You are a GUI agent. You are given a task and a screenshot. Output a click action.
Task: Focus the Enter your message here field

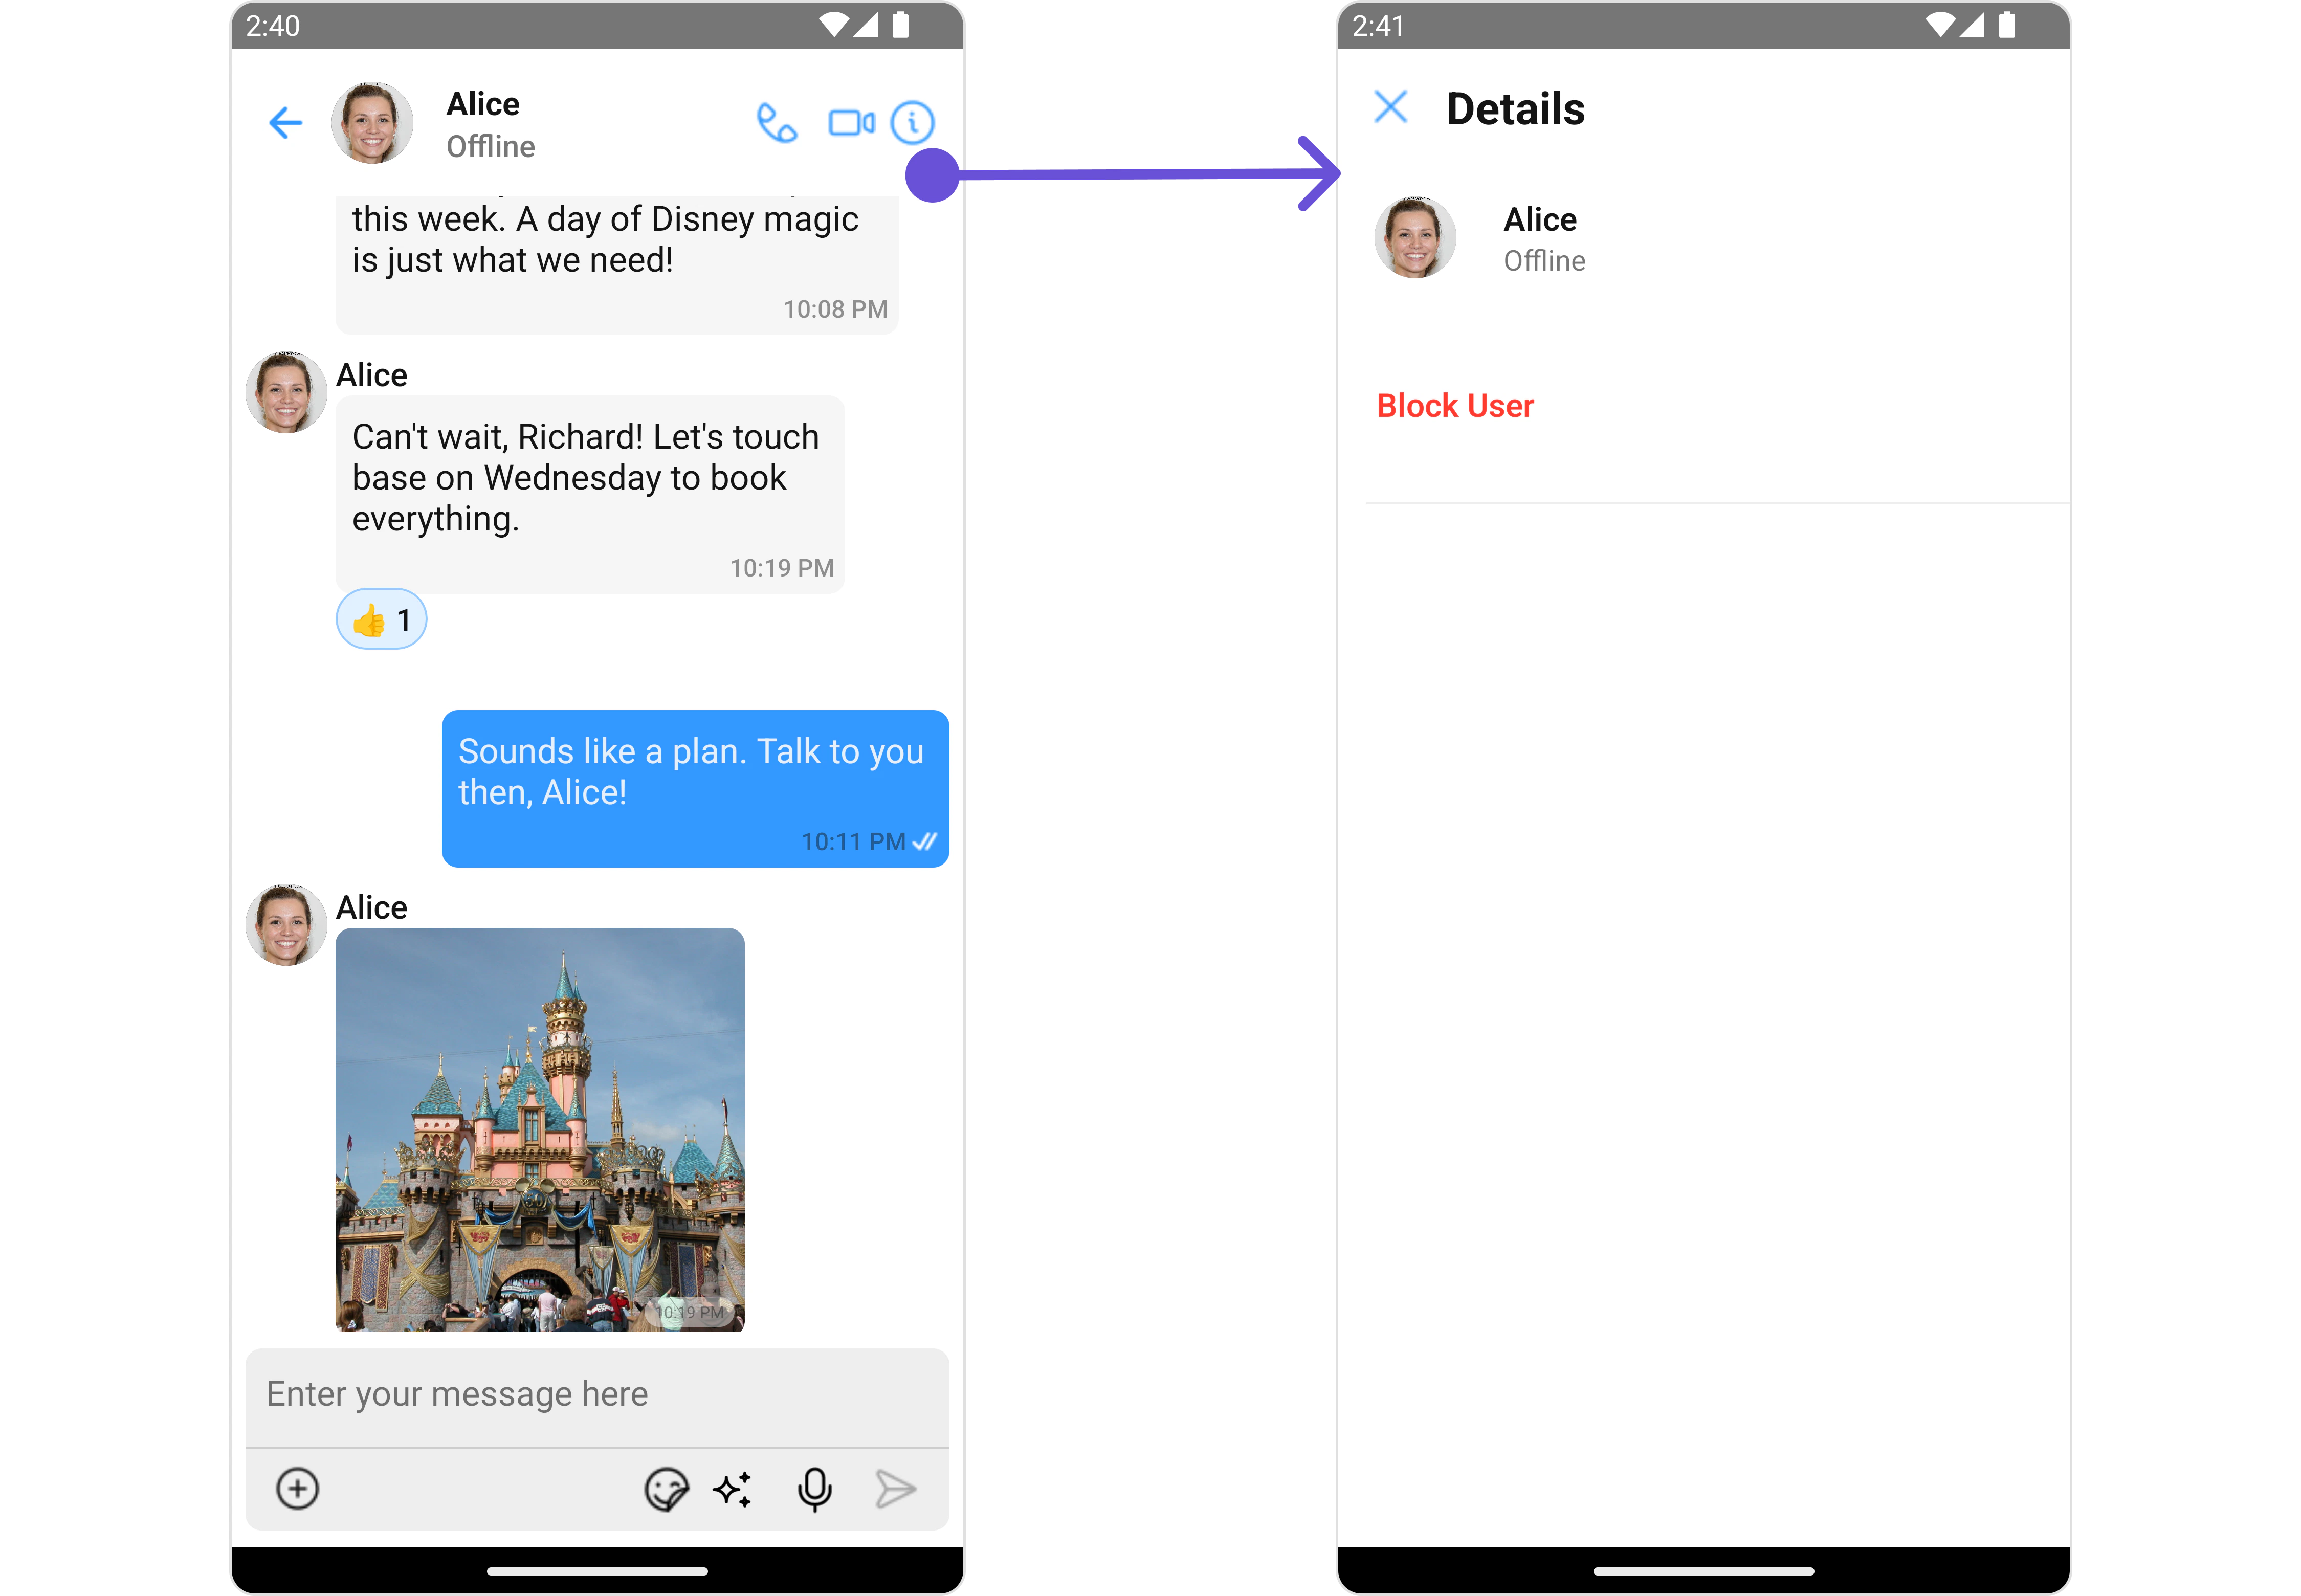coord(596,1394)
